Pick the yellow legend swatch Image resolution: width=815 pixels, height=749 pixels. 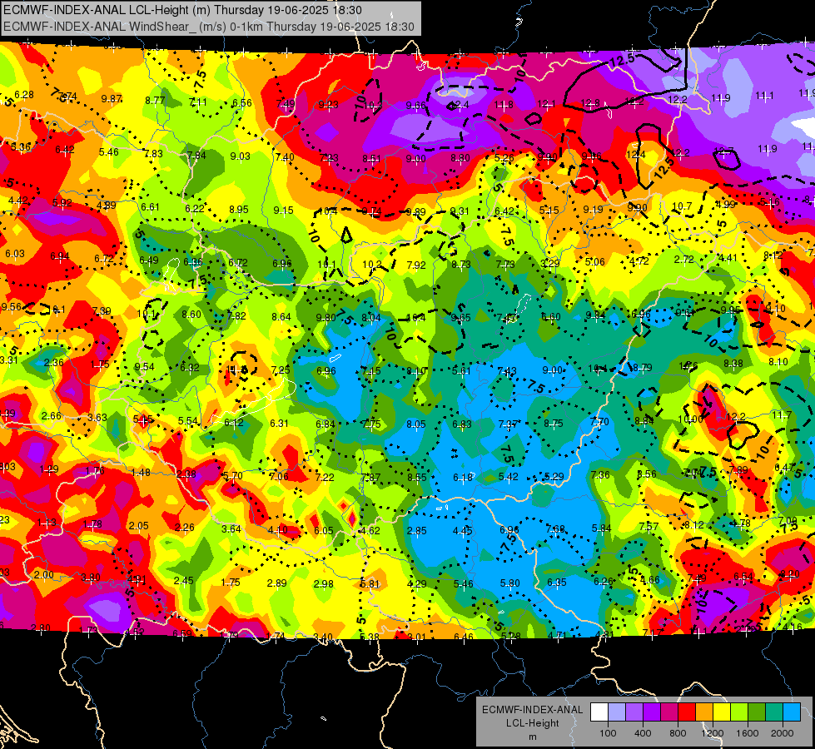pos(722,712)
